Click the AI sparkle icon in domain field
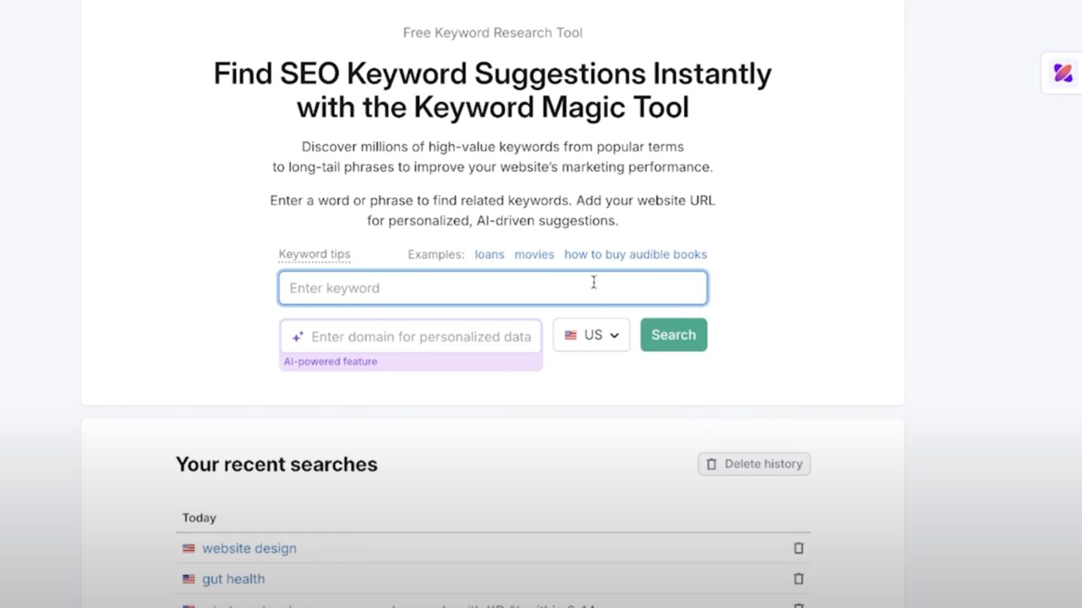 298,337
